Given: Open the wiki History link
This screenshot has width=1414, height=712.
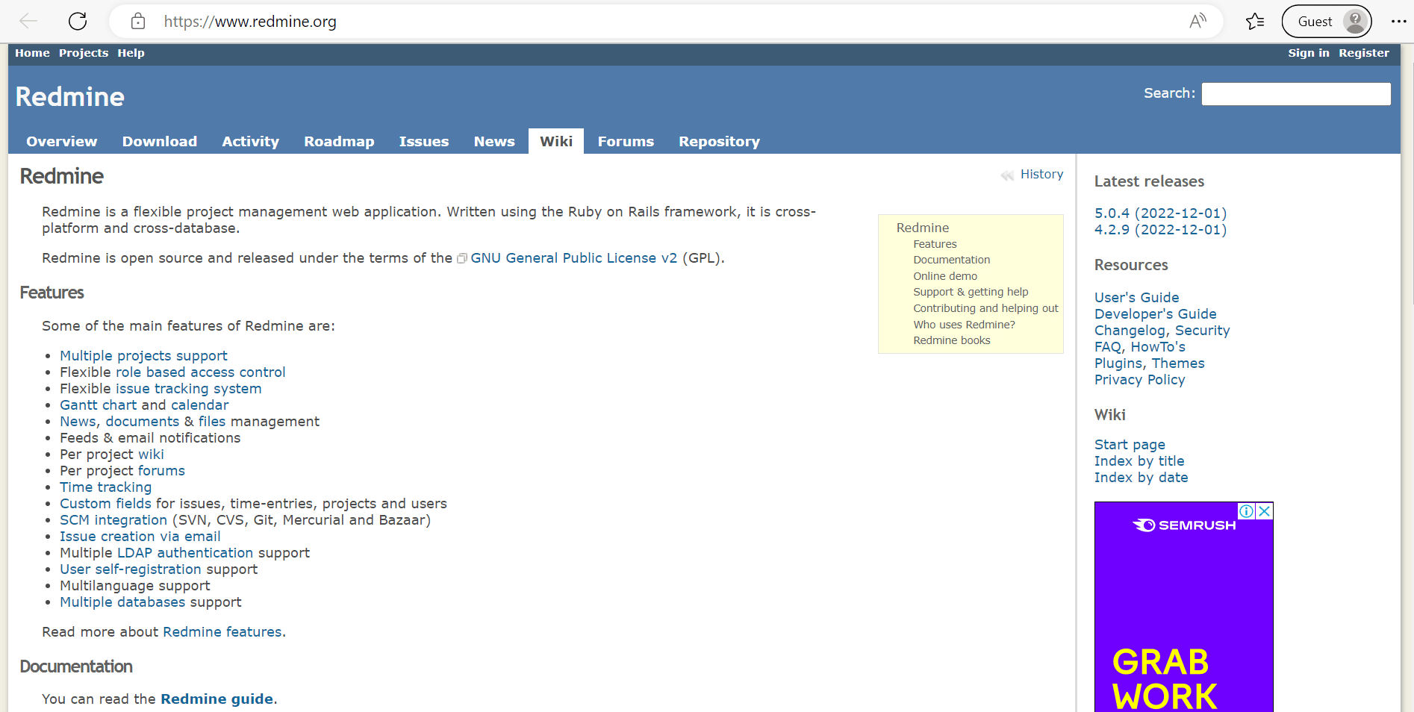Looking at the screenshot, I should coord(1041,174).
